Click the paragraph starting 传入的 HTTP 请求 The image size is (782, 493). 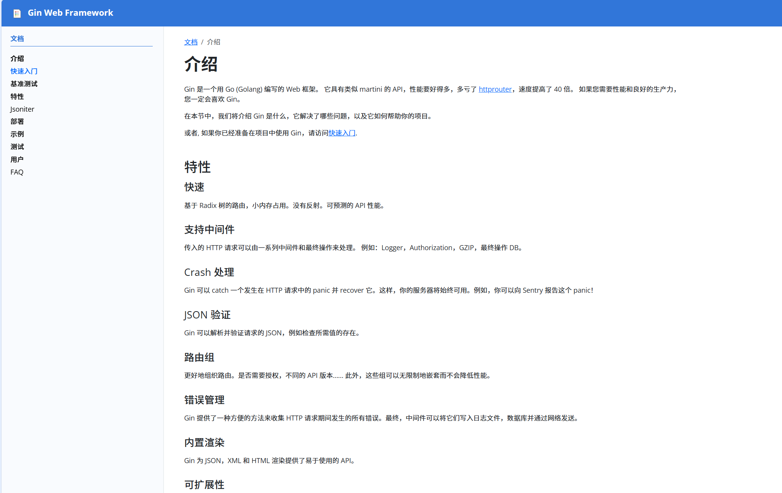point(354,248)
